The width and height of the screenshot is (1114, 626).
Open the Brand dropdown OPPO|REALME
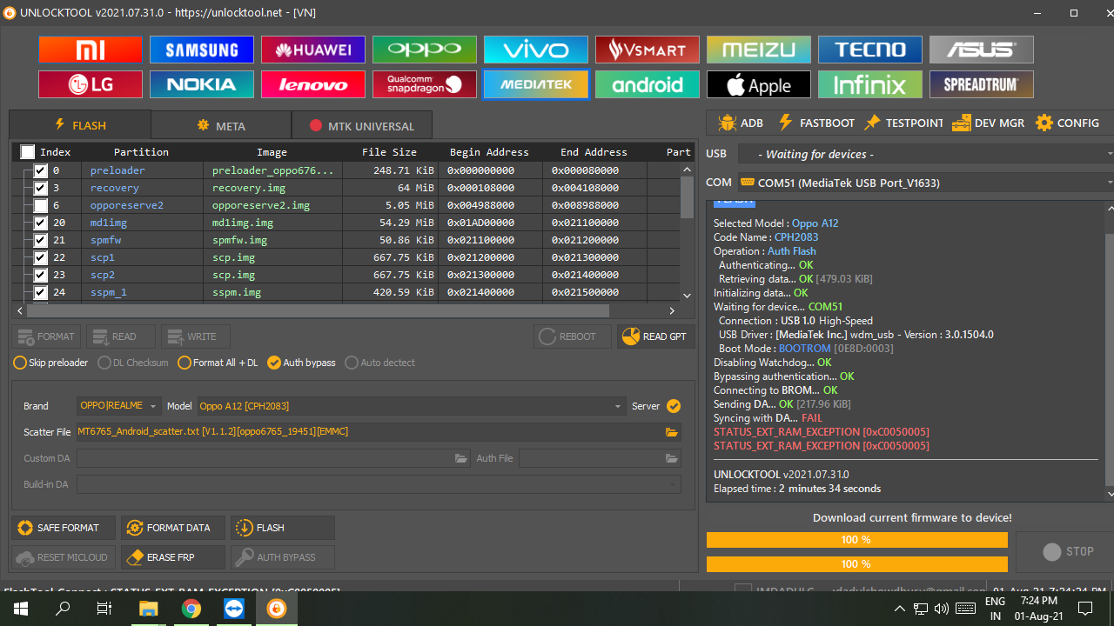click(x=119, y=406)
